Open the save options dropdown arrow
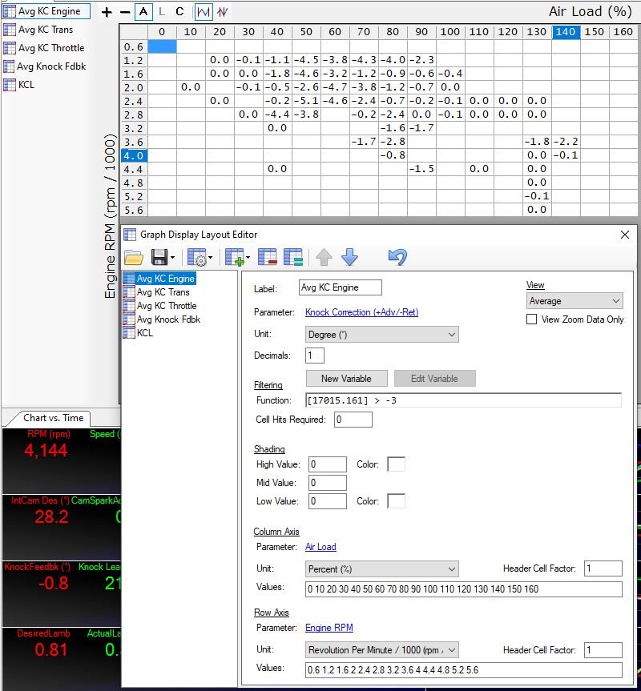This screenshot has width=641, height=691. [x=172, y=257]
